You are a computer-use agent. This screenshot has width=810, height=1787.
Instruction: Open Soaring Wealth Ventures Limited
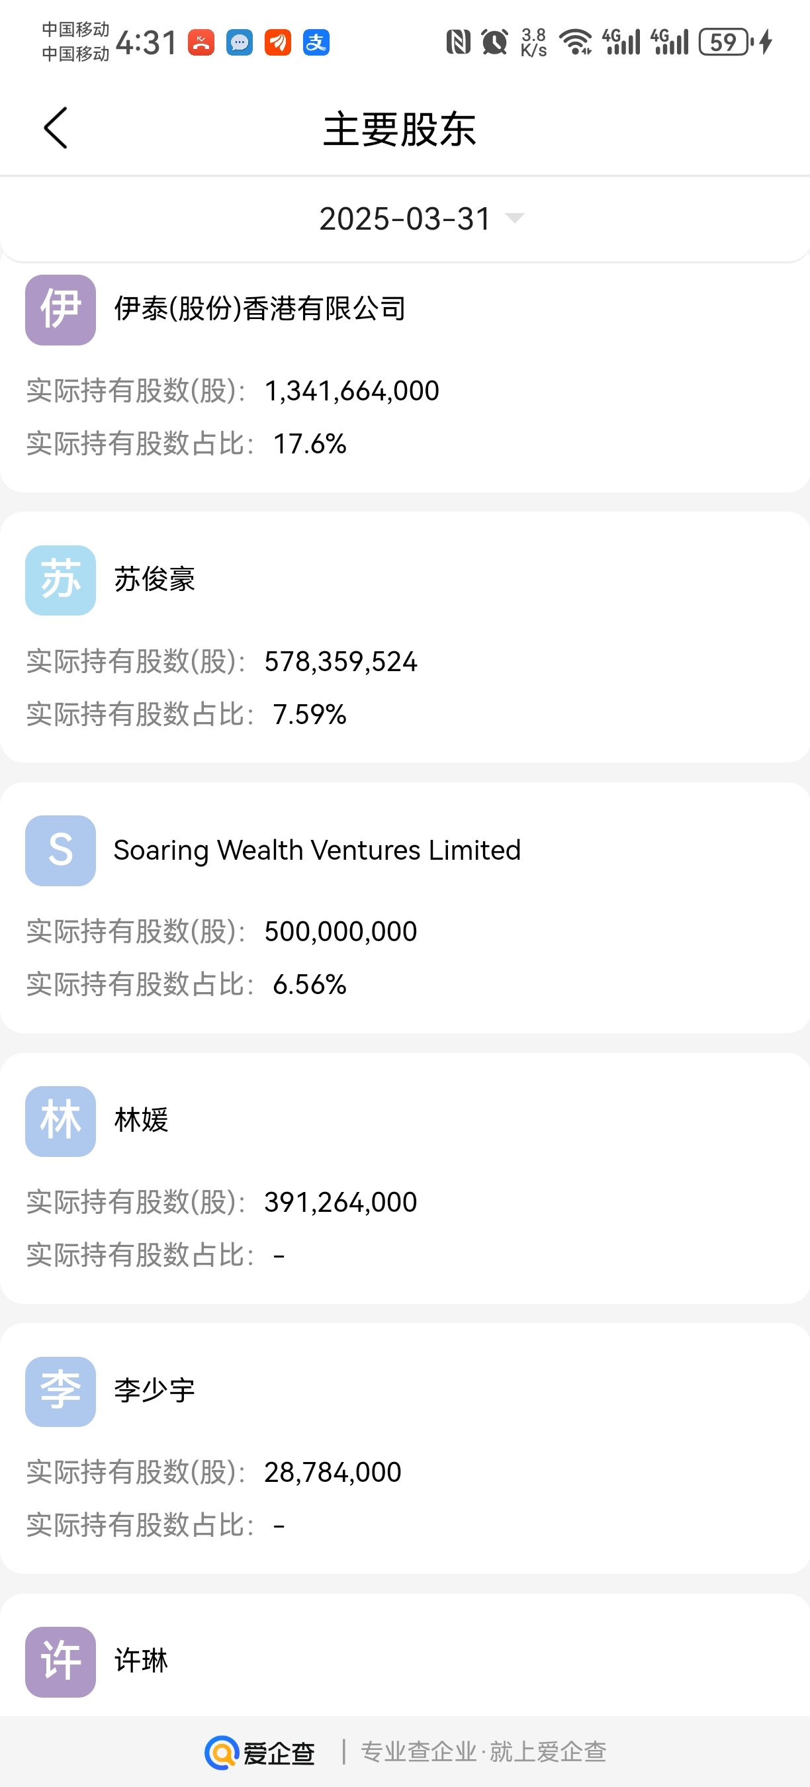(317, 850)
